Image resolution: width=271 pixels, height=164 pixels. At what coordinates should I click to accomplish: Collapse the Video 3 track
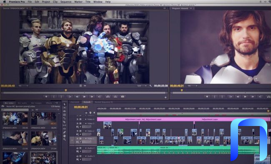(86, 124)
